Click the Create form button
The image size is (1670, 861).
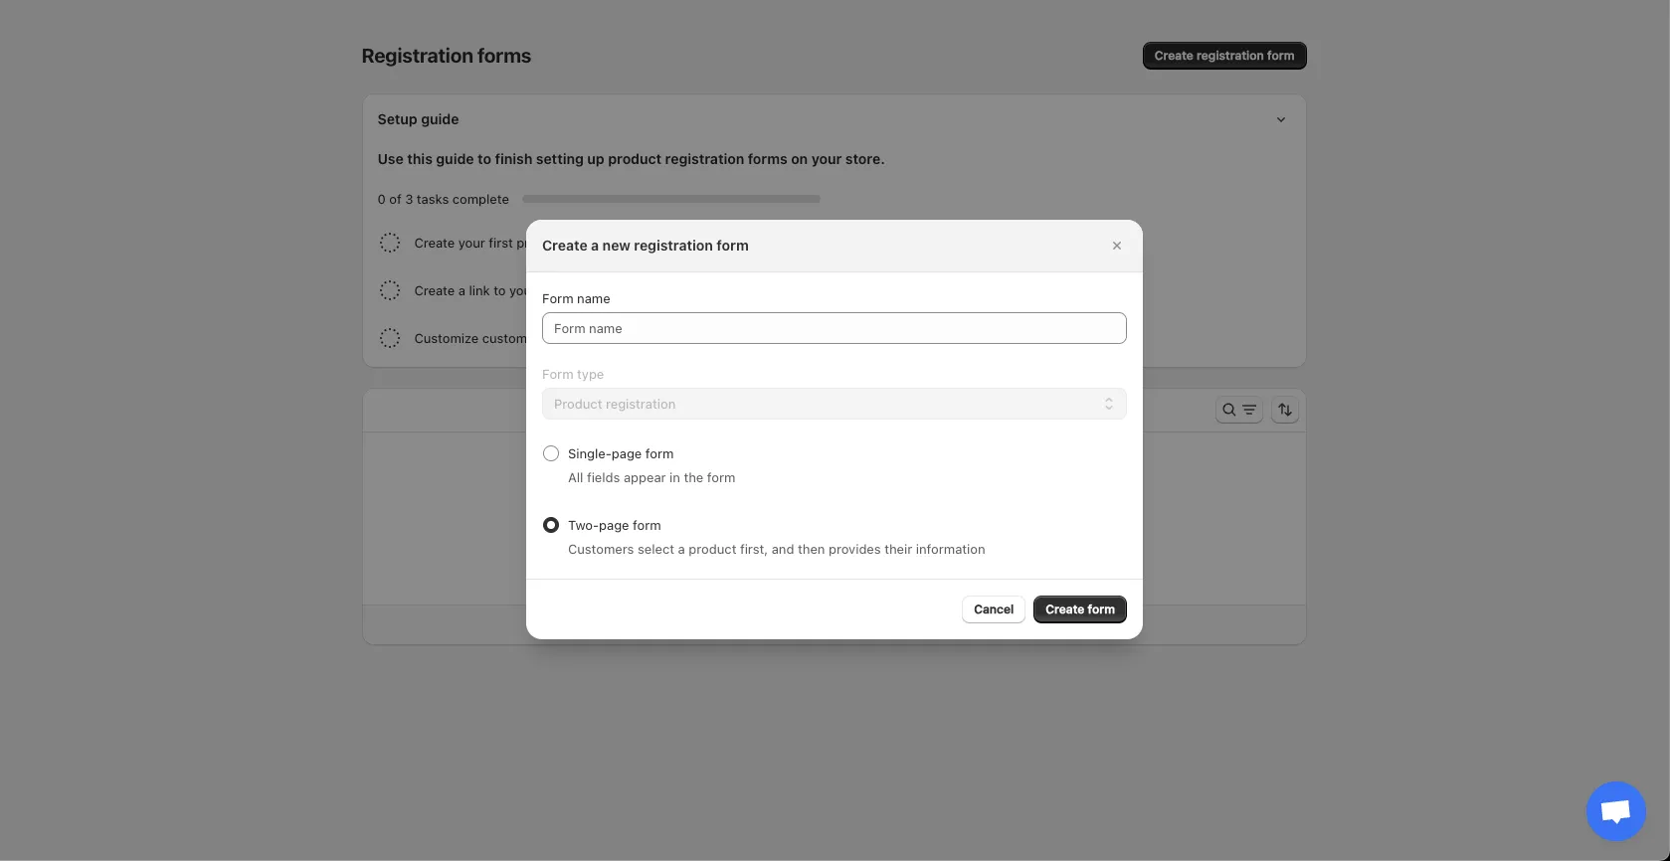click(x=1079, y=609)
